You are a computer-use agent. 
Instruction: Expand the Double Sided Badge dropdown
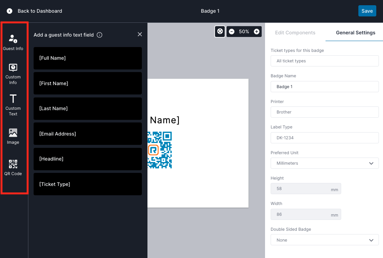[325, 240]
